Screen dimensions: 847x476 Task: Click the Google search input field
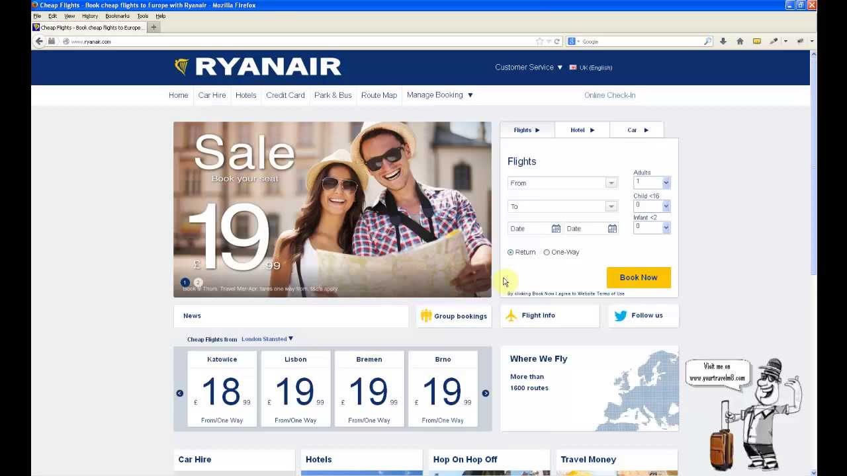click(641, 41)
